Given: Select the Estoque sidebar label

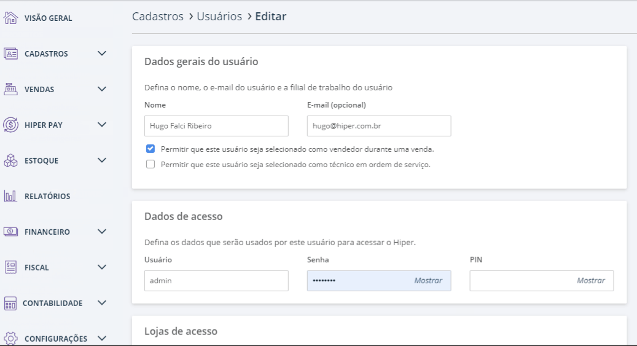Looking at the screenshot, I should pyautogui.click(x=41, y=160).
